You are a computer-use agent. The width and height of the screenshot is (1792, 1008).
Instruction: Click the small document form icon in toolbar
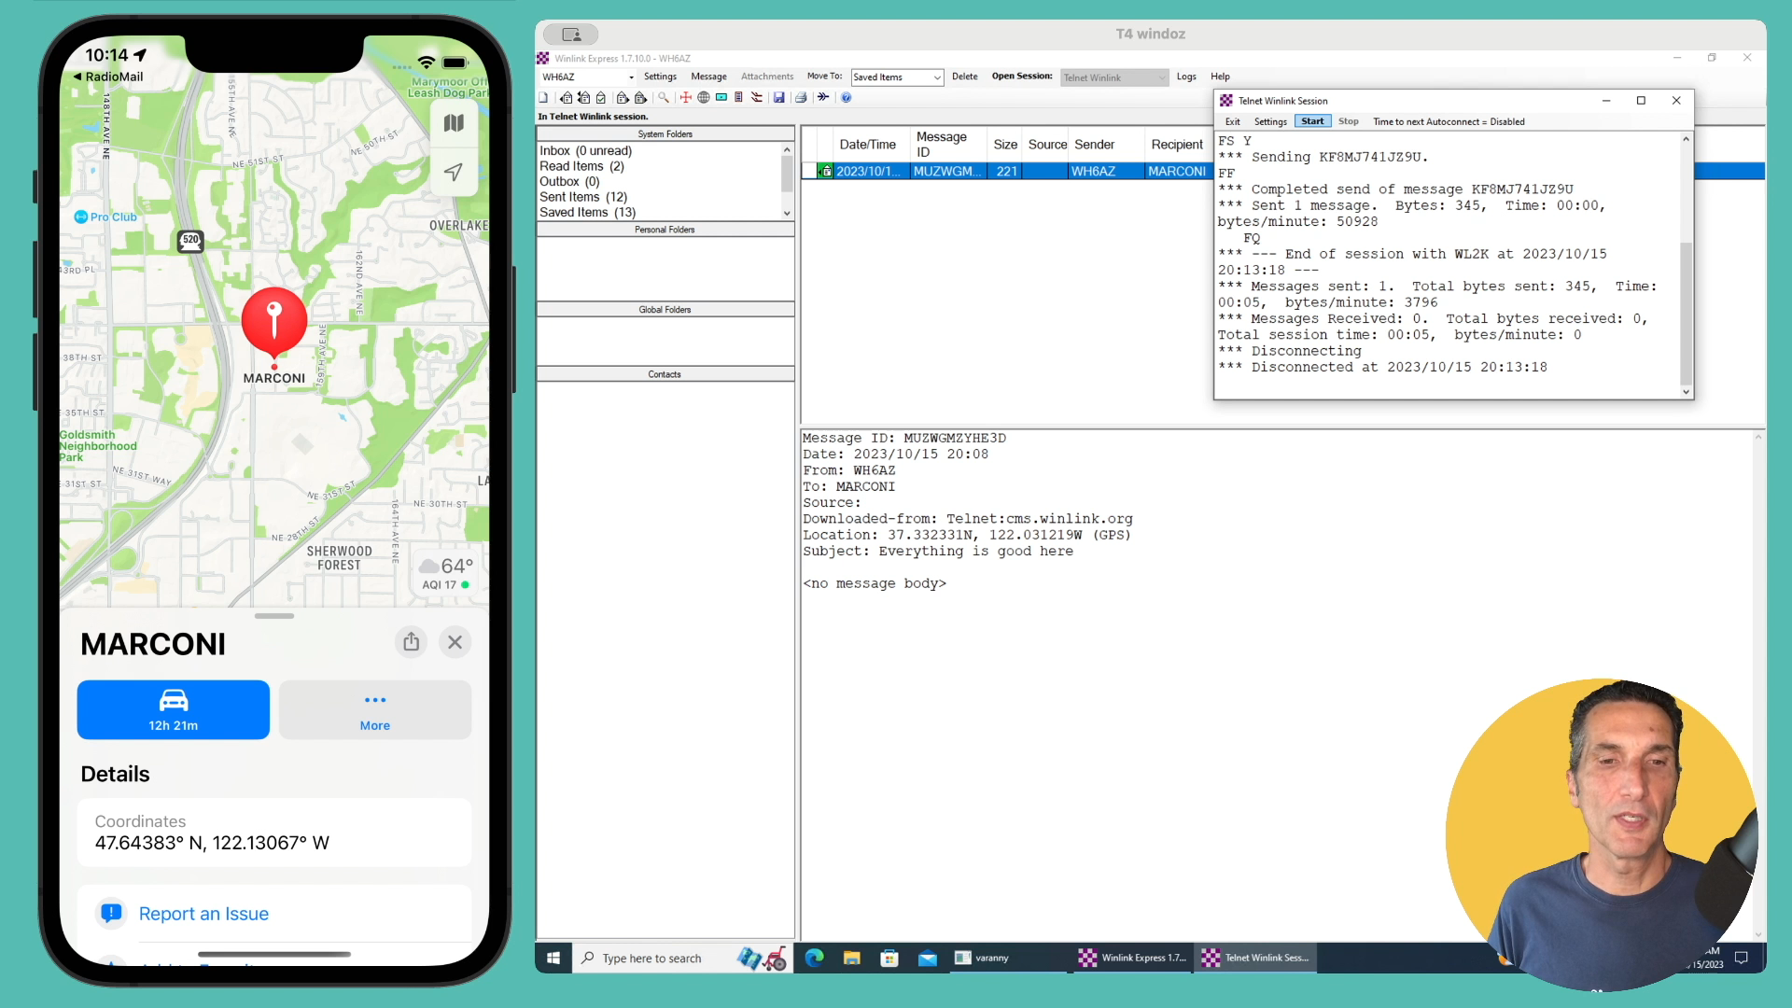[x=738, y=97]
